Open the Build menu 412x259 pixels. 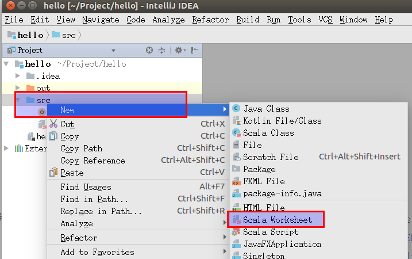[x=248, y=20]
